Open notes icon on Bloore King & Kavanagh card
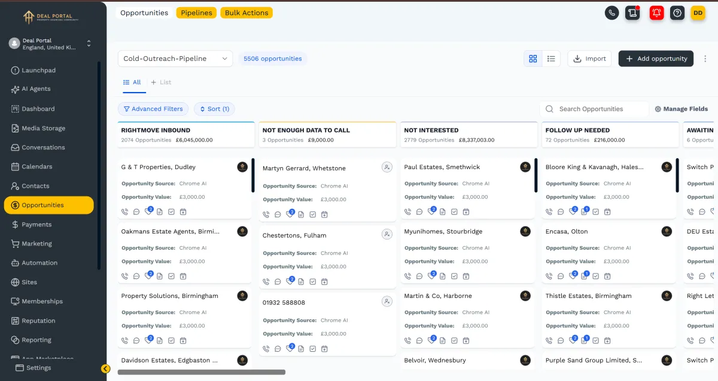718x381 pixels. tap(585, 211)
